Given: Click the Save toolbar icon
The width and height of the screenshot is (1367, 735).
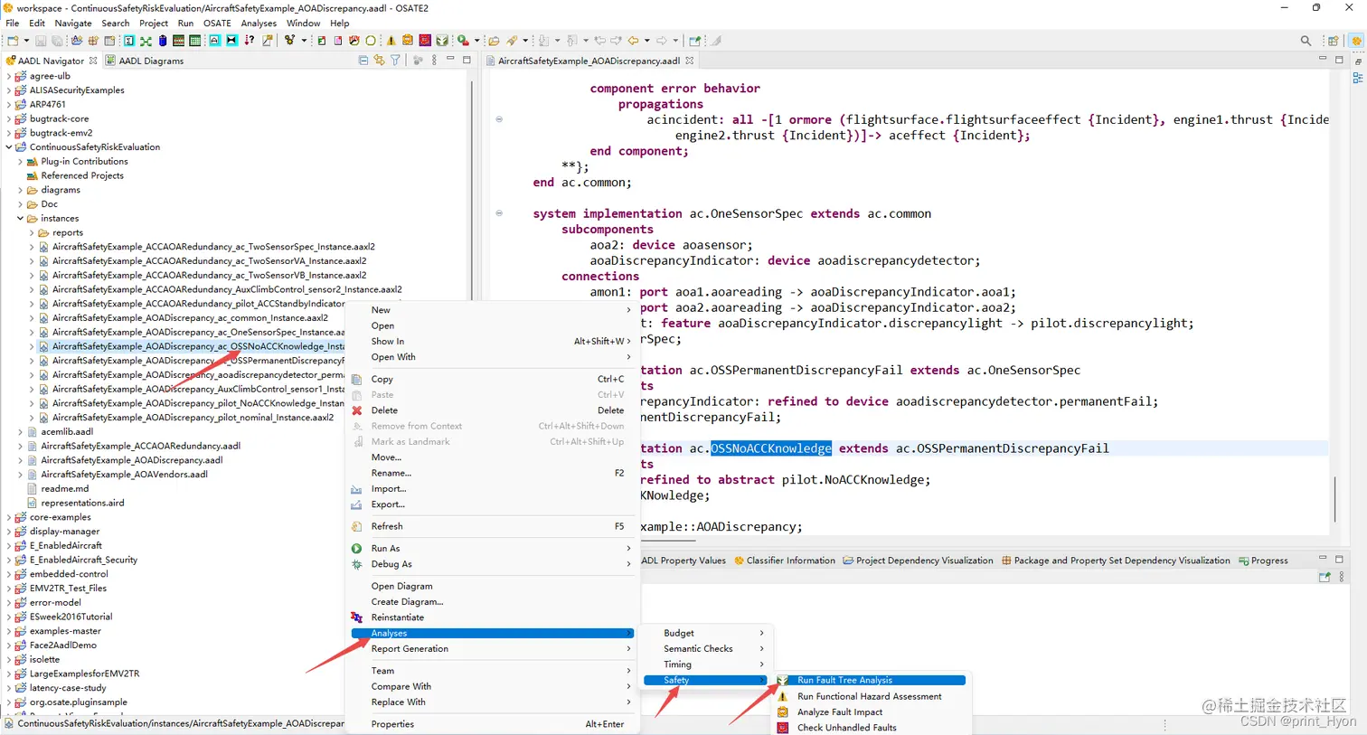Looking at the screenshot, I should [x=41, y=41].
